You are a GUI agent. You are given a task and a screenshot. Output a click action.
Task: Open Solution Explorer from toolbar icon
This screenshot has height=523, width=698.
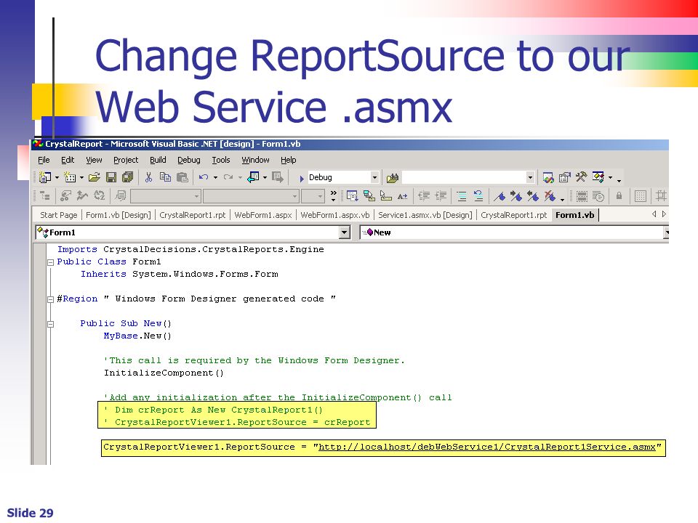(548, 177)
